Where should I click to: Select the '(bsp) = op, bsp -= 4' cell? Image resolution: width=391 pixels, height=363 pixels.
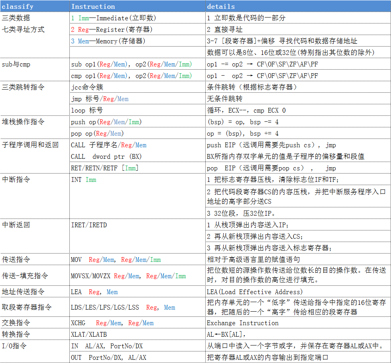[x=298, y=121]
